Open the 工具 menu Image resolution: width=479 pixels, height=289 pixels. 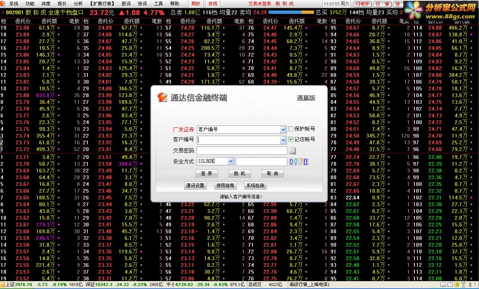coord(159,4)
